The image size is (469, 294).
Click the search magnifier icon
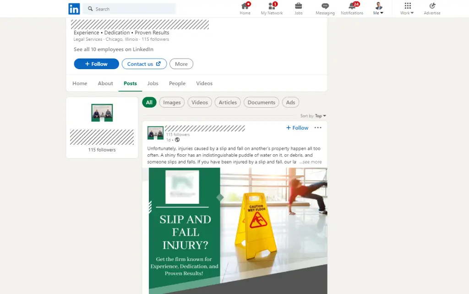(90, 9)
